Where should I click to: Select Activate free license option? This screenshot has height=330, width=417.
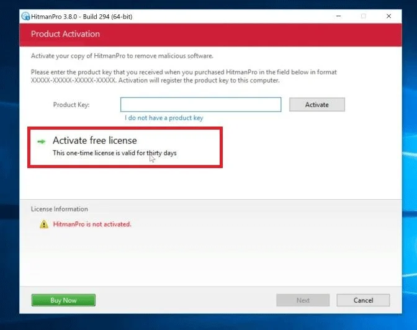click(125, 147)
